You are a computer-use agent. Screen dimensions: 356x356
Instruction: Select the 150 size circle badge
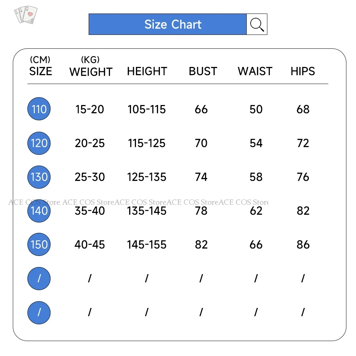(x=39, y=245)
